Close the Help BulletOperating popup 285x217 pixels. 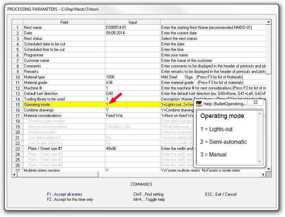[x=256, y=102]
